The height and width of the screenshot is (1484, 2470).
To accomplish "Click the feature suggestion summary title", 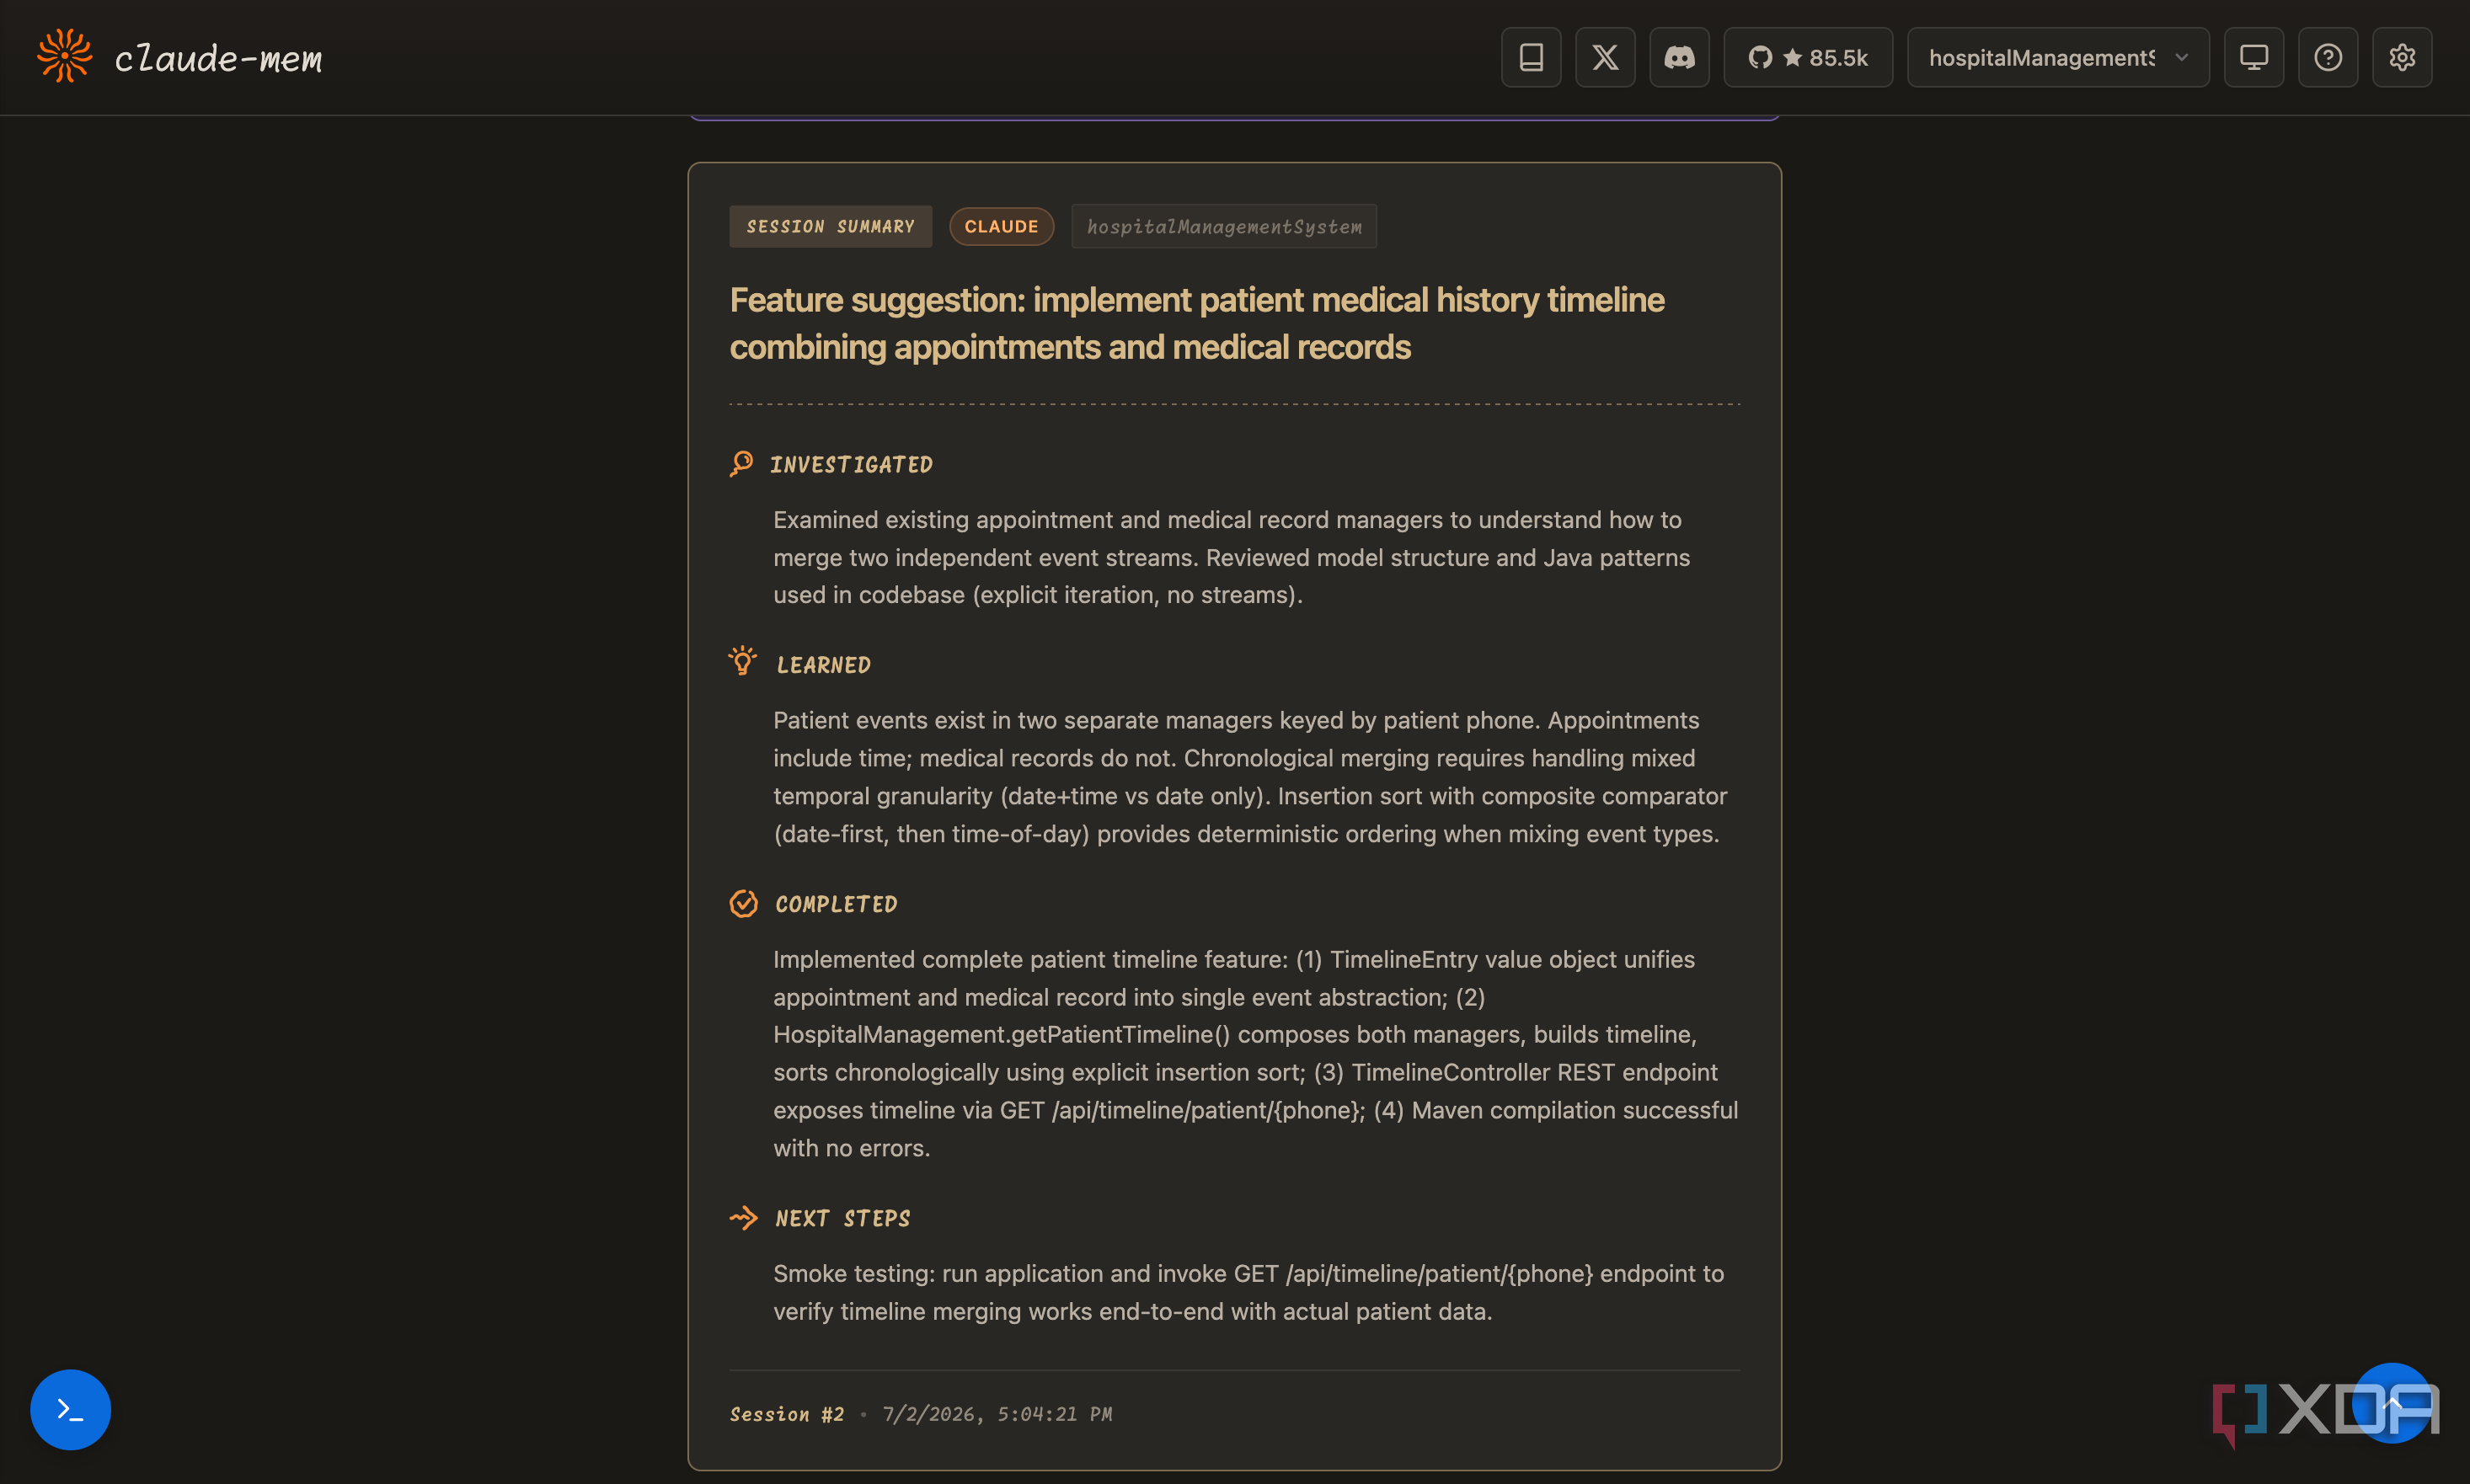I will coord(1196,323).
